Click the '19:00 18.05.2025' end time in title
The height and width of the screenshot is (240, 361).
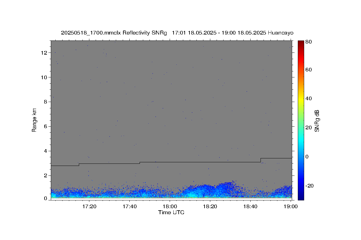244,33
